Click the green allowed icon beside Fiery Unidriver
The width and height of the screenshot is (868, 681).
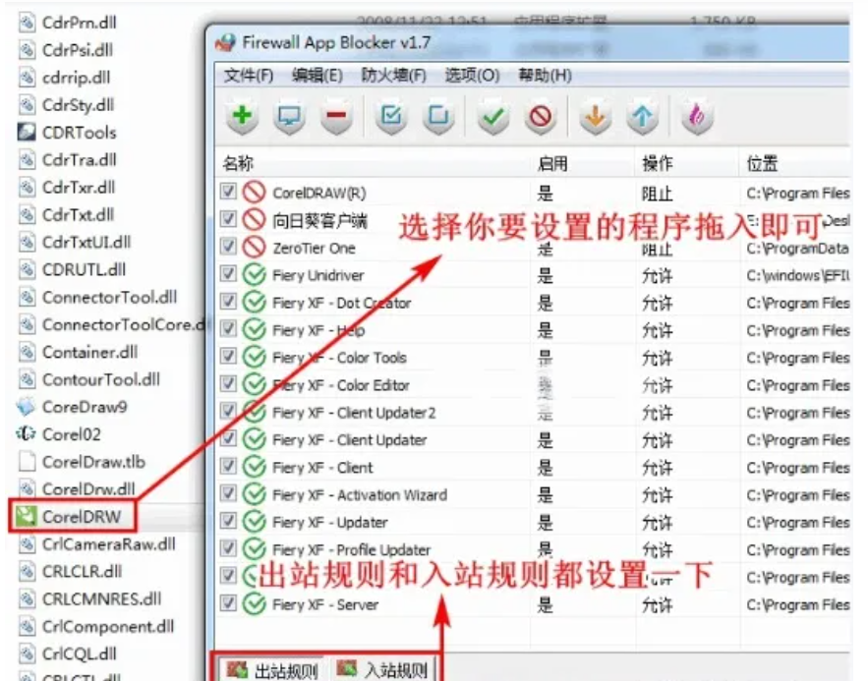[x=254, y=274]
